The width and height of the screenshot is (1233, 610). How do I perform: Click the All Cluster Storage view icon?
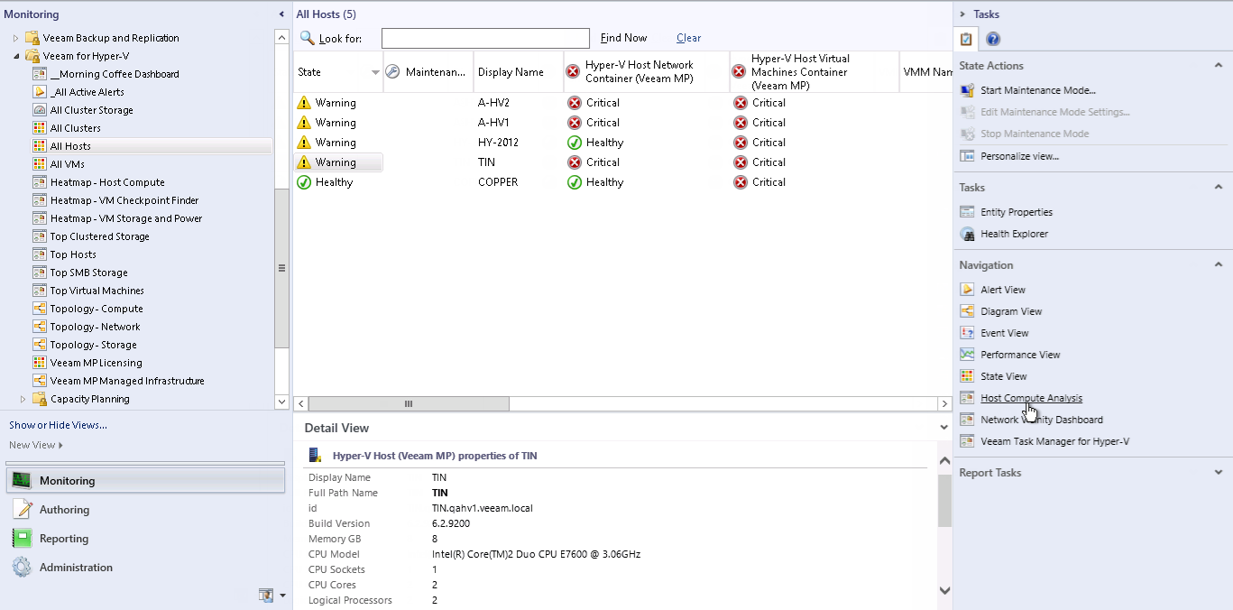click(x=40, y=110)
